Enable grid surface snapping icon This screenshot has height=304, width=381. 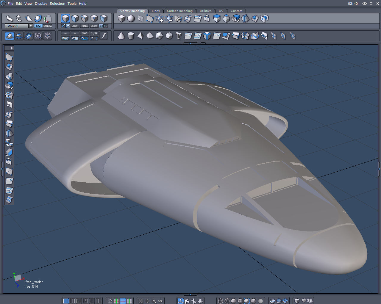[x=10, y=36]
